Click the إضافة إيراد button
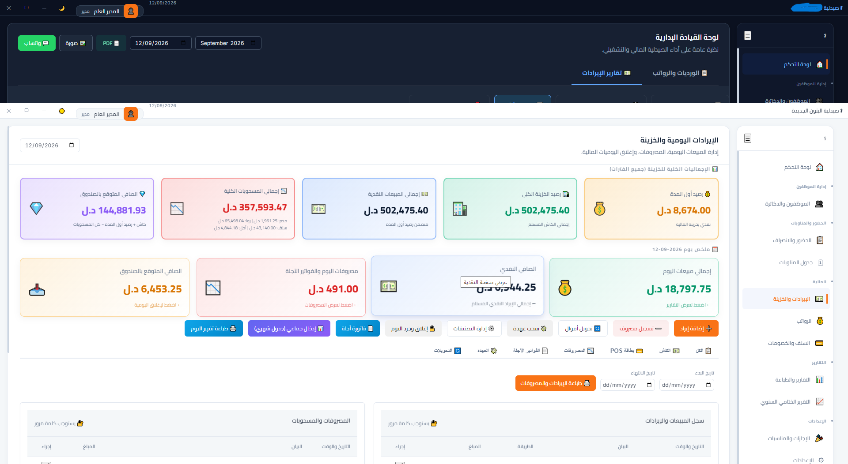 pyautogui.click(x=696, y=329)
